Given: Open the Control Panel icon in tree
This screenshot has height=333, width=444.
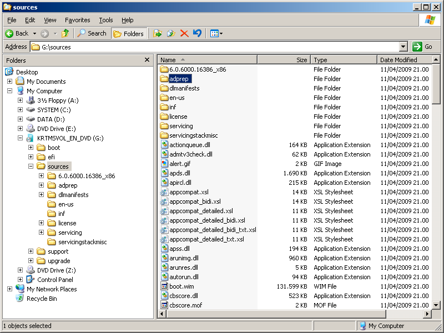Looking at the screenshot, I should [31, 280].
